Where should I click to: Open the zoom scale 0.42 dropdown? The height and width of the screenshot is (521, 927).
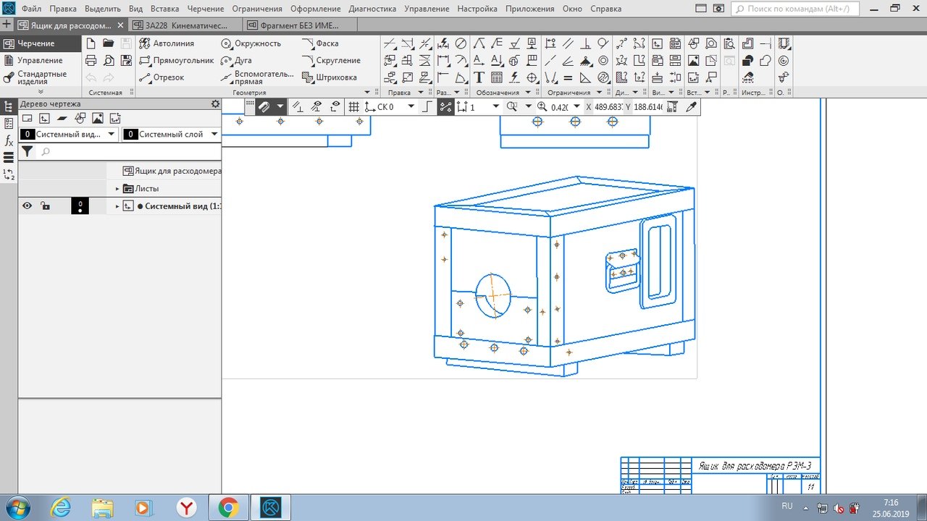tap(576, 107)
